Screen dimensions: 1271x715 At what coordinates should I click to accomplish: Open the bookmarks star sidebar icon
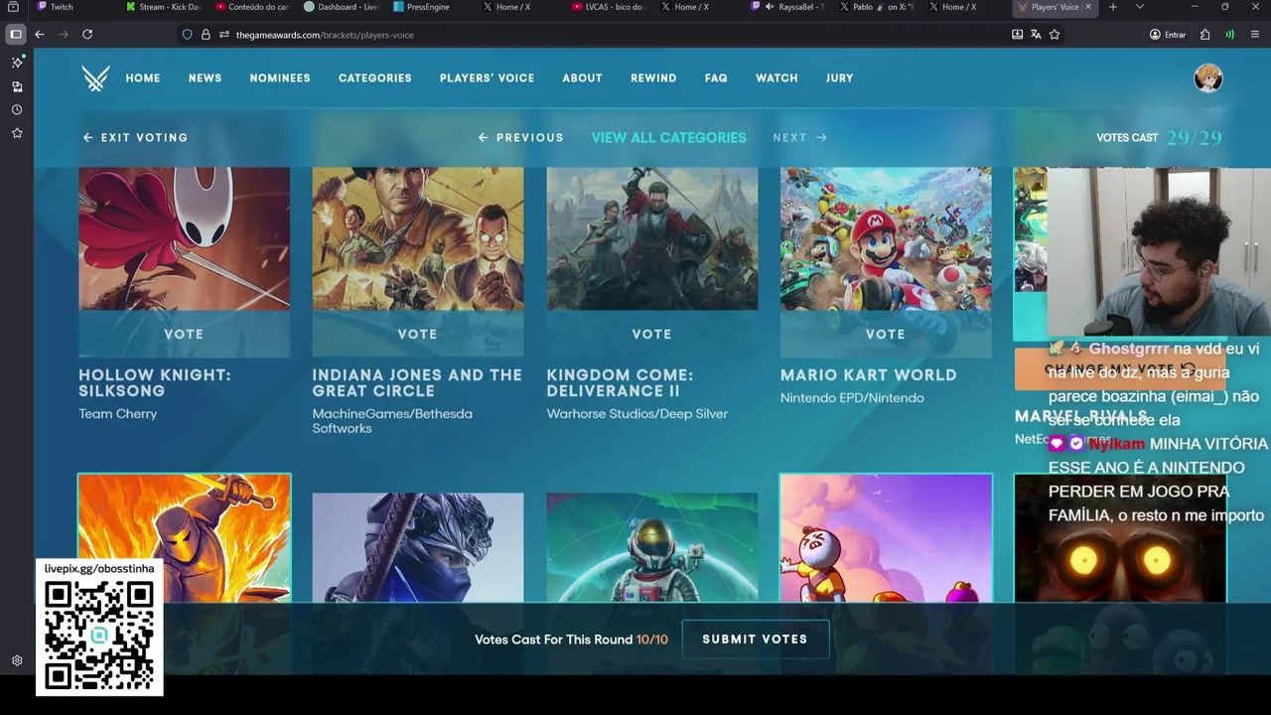tap(17, 133)
